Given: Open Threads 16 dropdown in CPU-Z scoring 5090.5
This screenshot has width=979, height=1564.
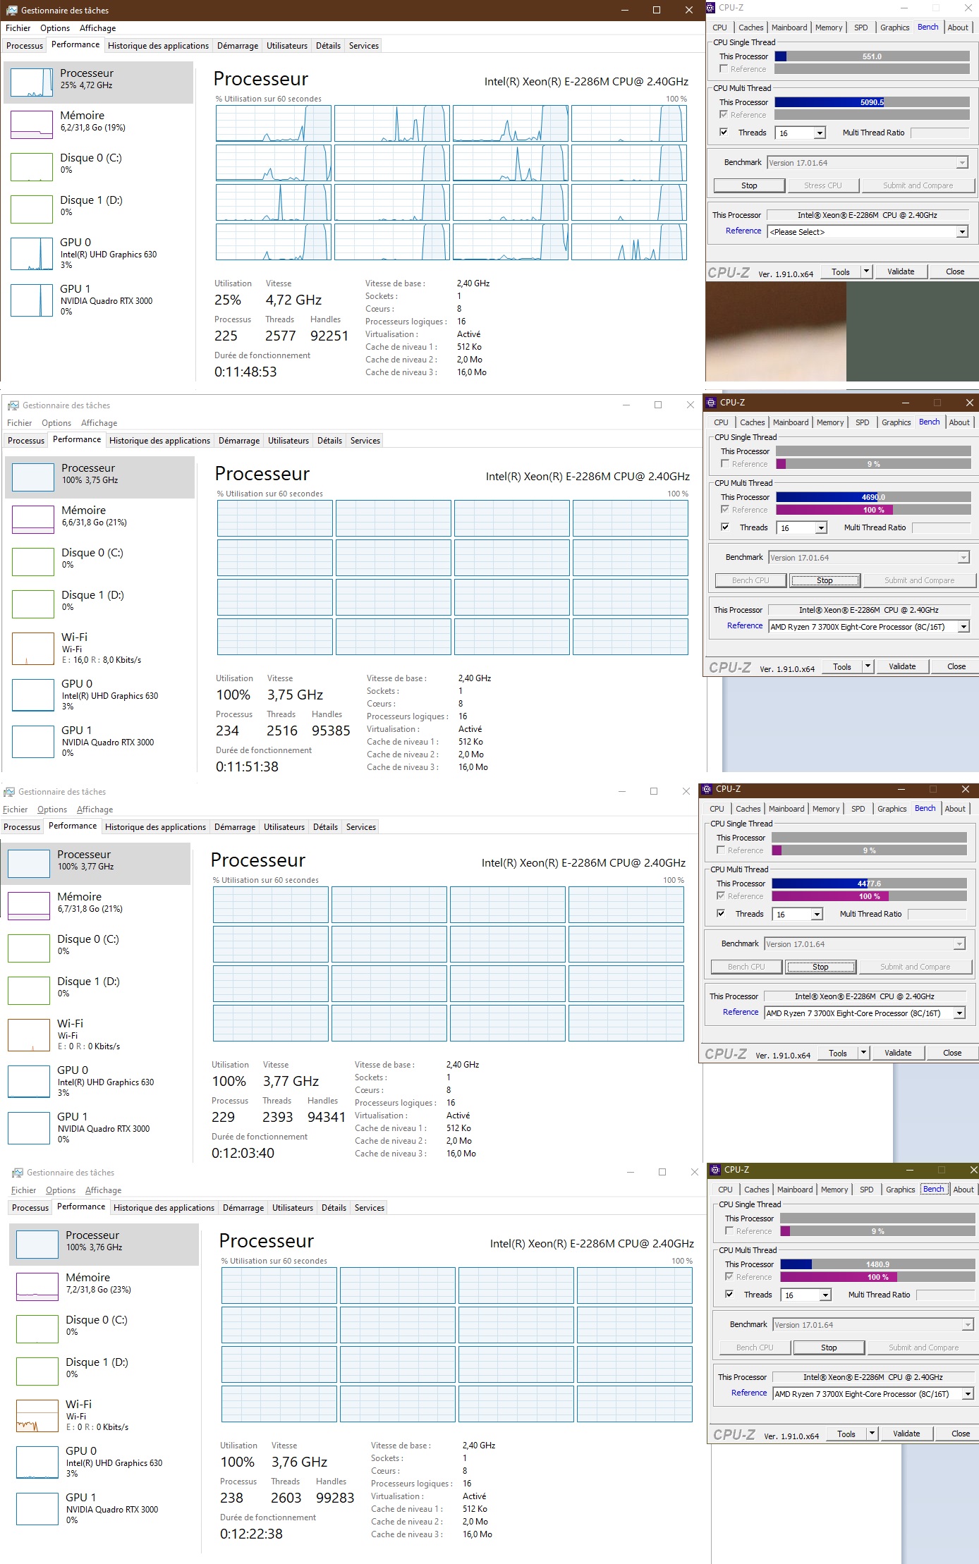Looking at the screenshot, I should [x=820, y=133].
